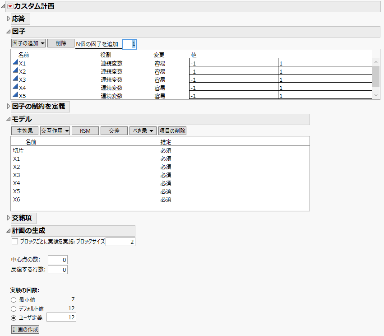Click the 削除 button
This screenshot has height=336, width=384.
(x=60, y=44)
